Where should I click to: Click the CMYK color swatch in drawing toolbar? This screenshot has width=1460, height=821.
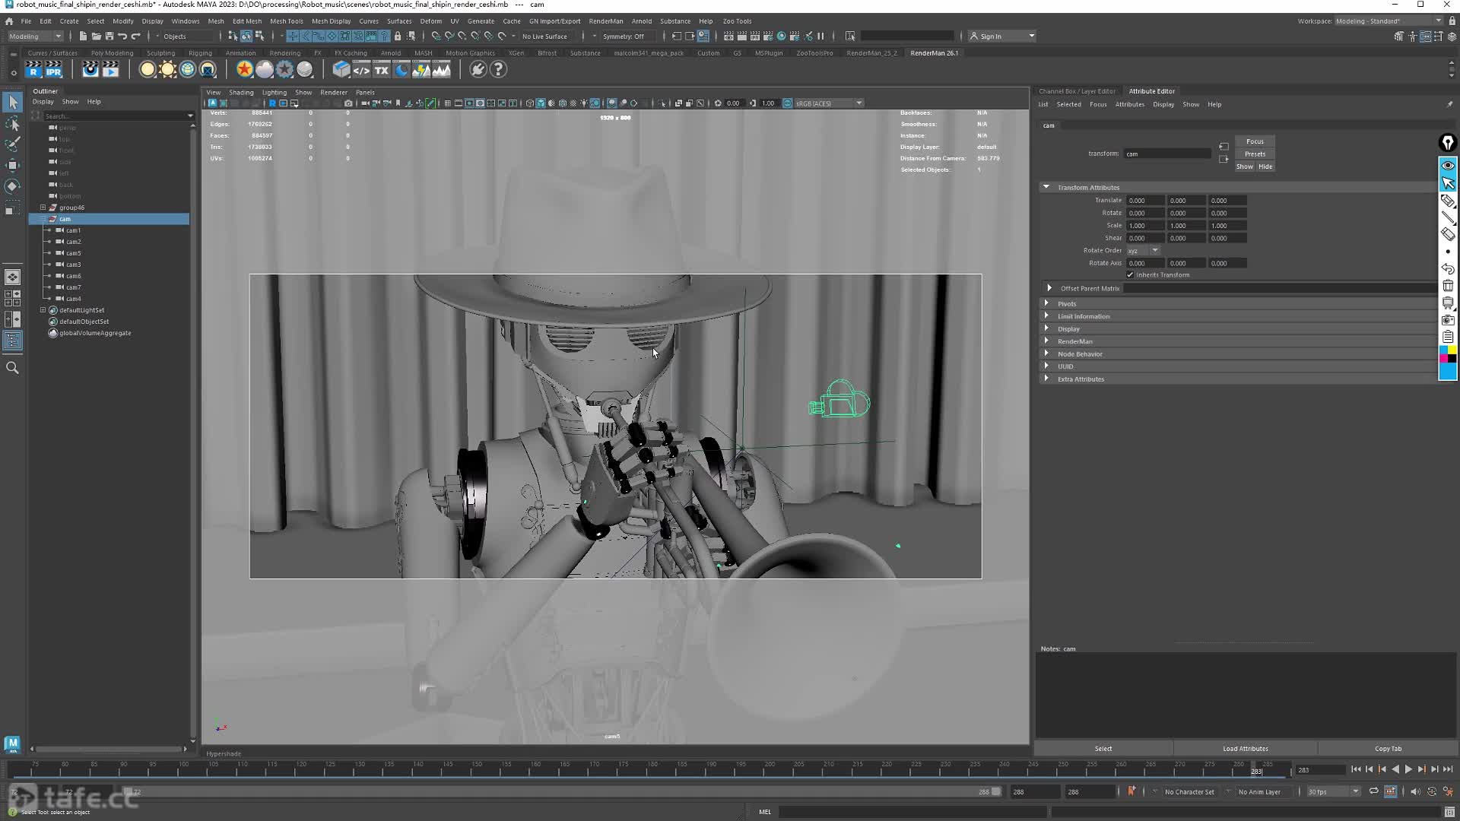[1448, 354]
